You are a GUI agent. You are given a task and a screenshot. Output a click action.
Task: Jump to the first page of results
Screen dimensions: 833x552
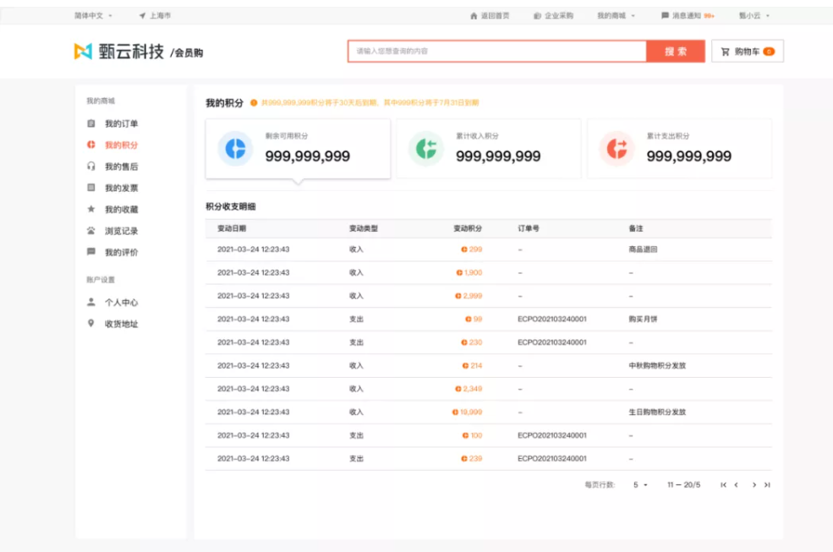pyautogui.click(x=723, y=485)
